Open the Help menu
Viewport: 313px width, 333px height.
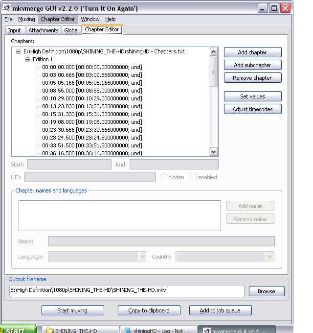pos(110,19)
